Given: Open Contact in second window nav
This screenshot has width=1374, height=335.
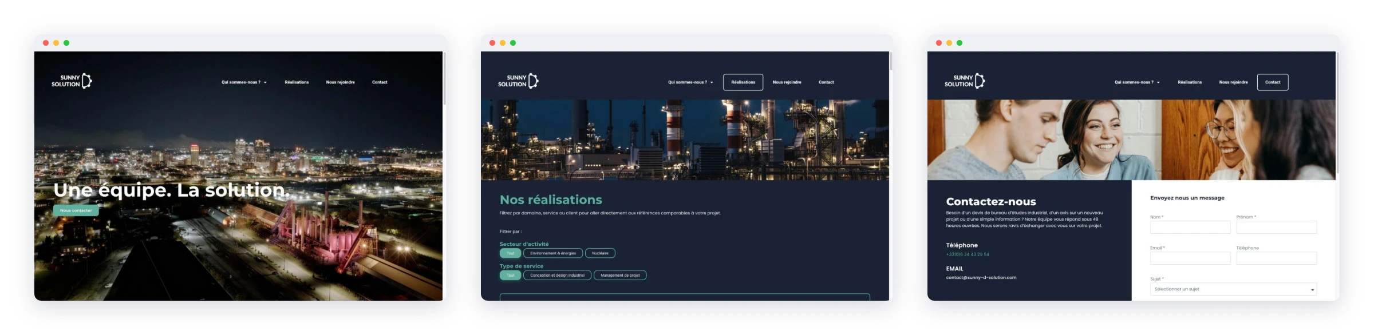Looking at the screenshot, I should pos(826,82).
